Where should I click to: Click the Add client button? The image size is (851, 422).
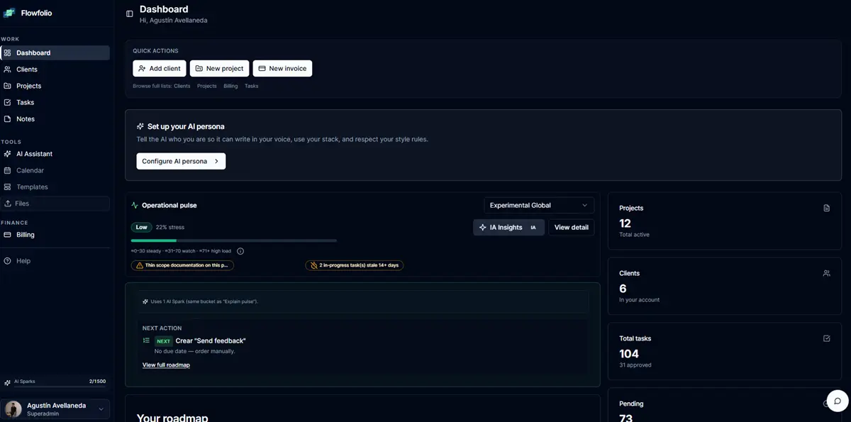click(x=160, y=68)
